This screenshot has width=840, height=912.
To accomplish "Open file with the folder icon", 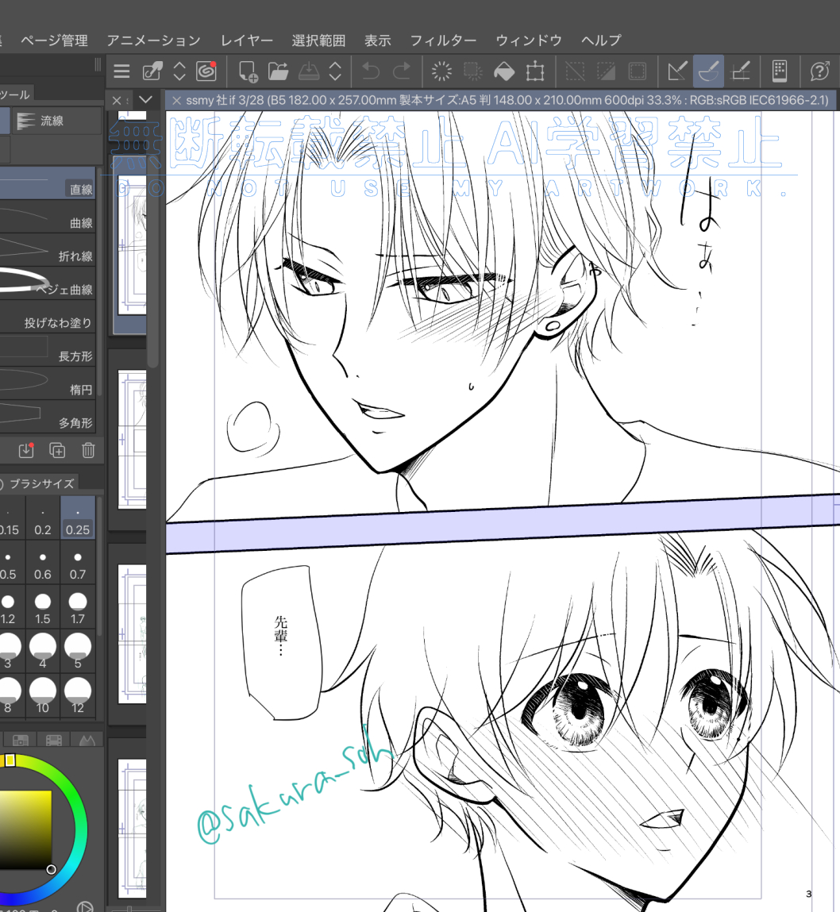I will coord(278,71).
